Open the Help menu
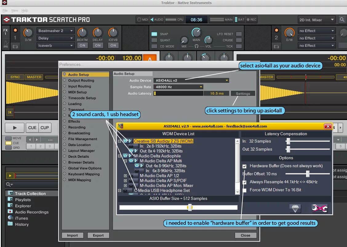 point(25,10)
